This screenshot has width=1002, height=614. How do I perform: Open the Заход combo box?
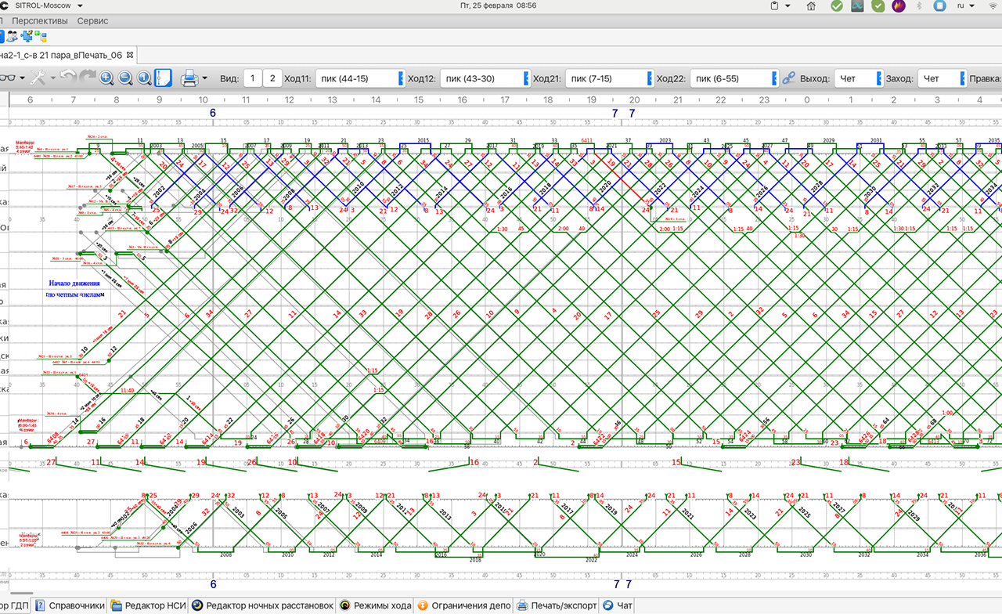pos(943,78)
